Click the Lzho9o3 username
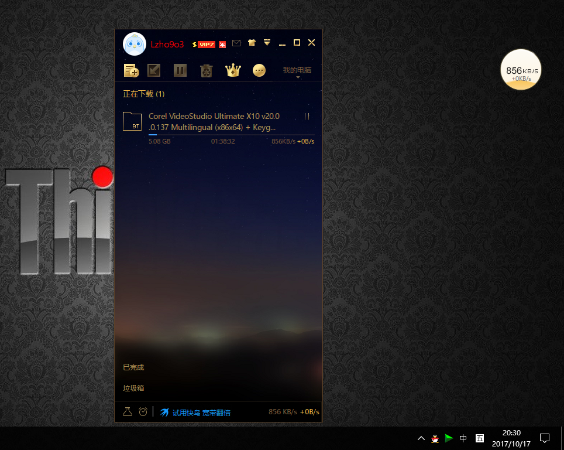The image size is (564, 450). 167,44
